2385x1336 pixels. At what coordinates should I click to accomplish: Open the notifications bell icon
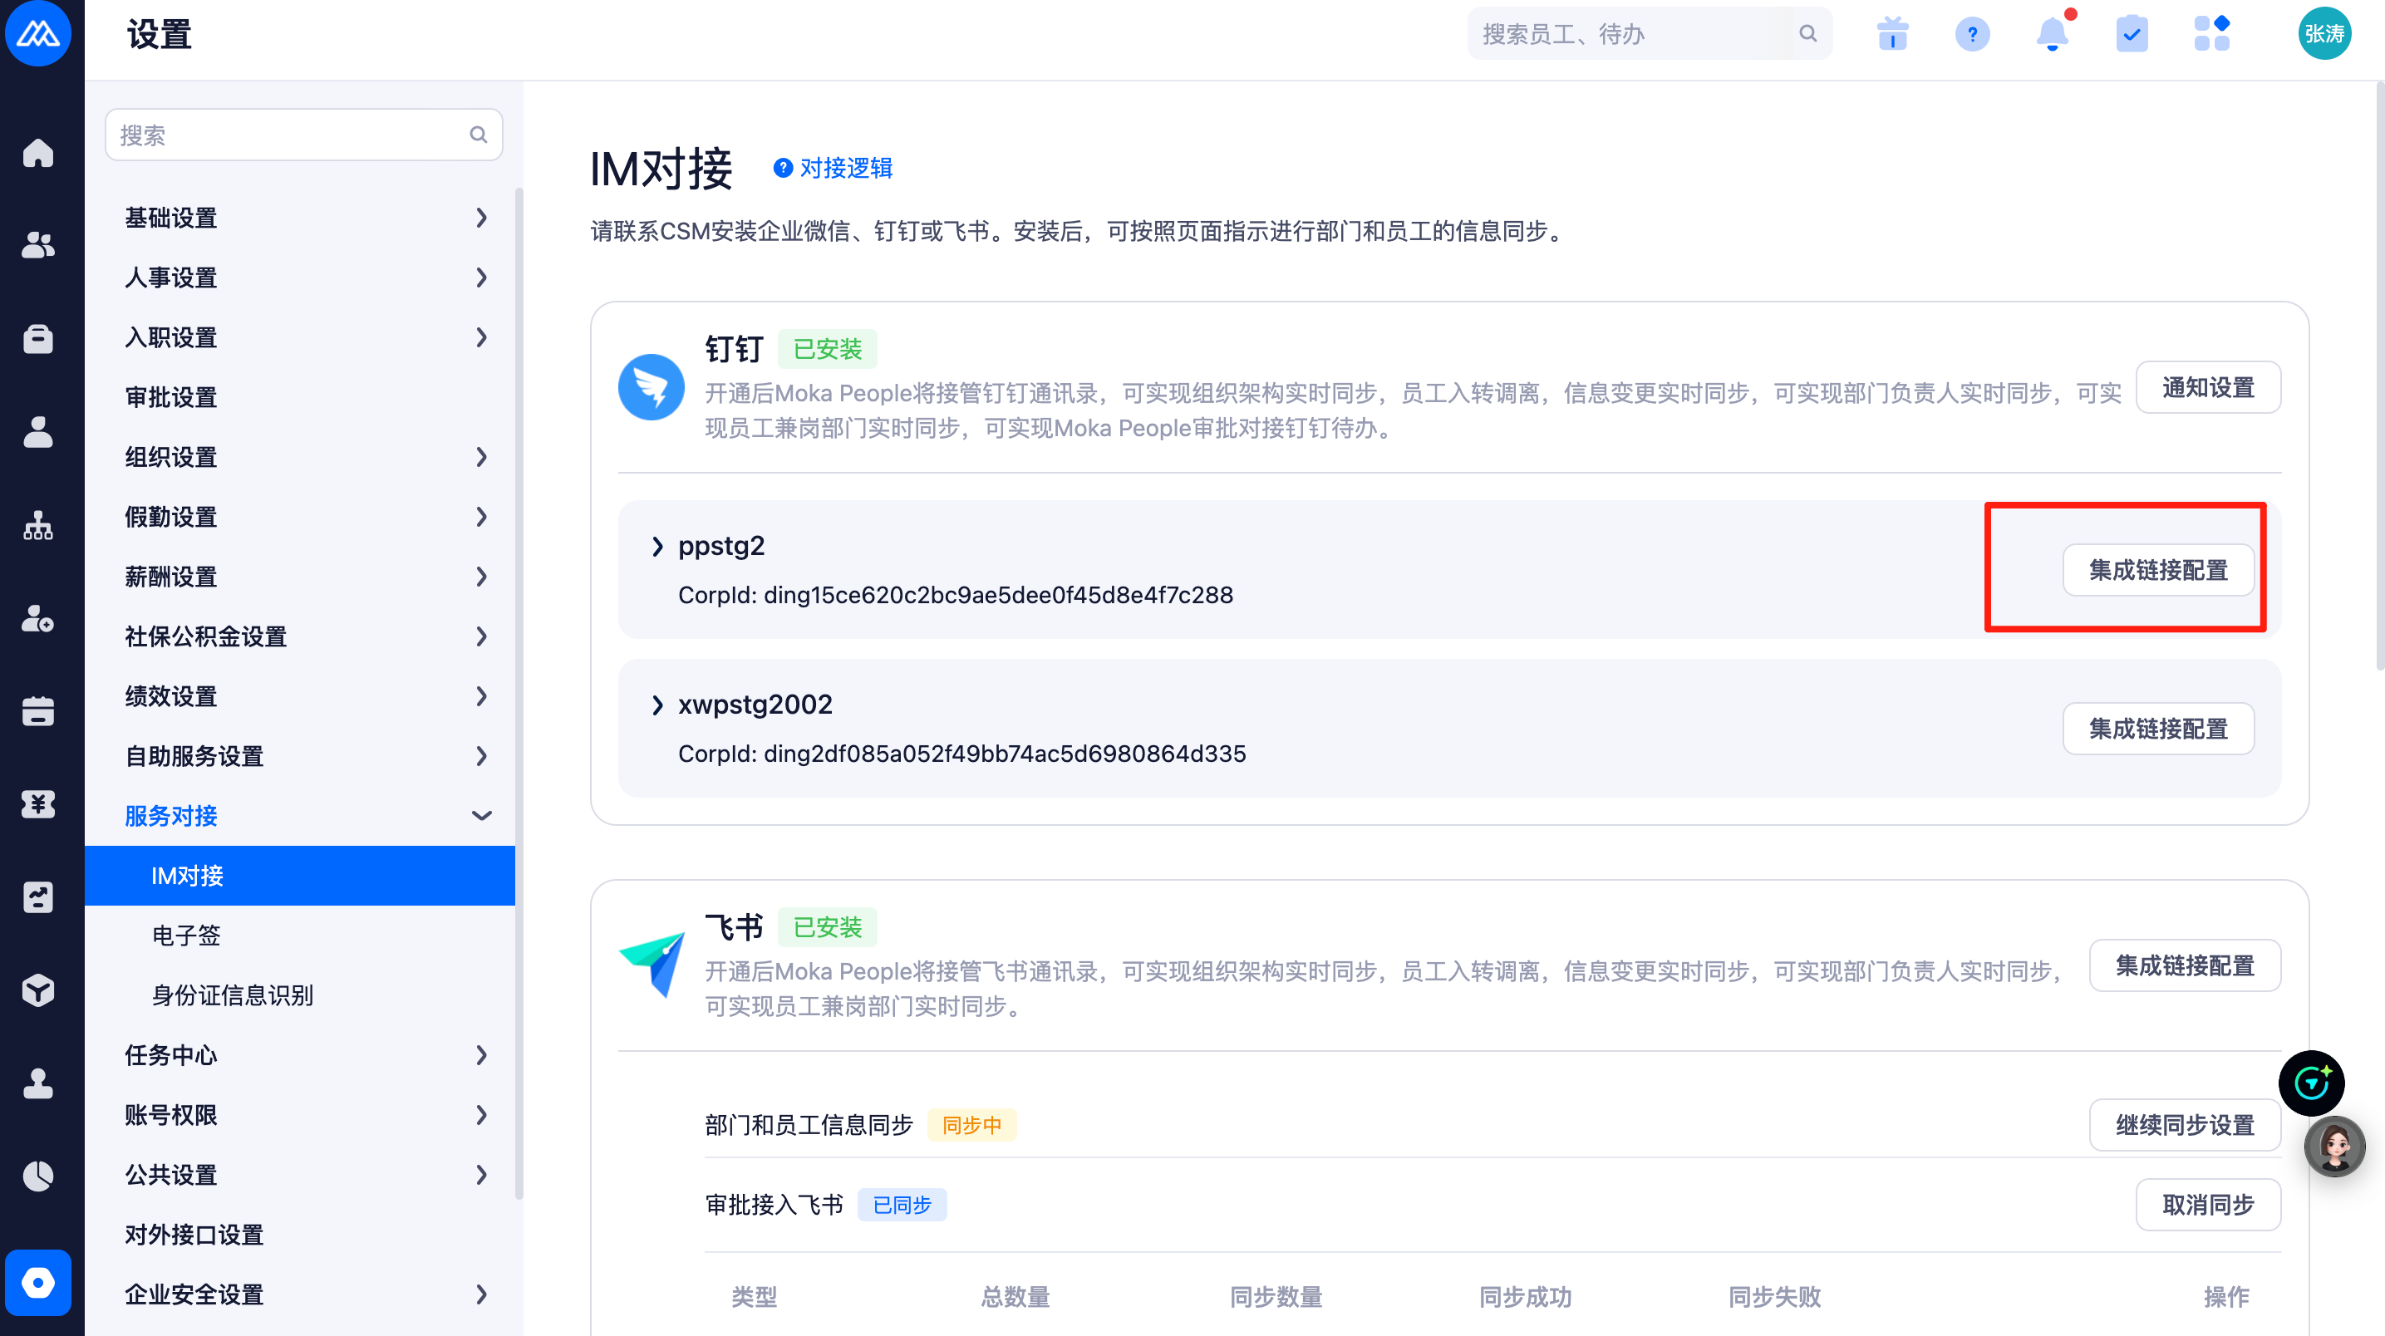pos(2053,34)
